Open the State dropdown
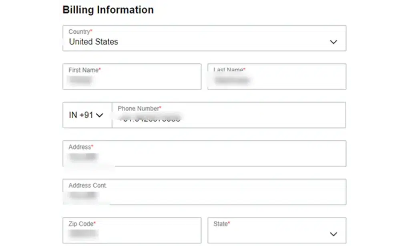 (276, 230)
